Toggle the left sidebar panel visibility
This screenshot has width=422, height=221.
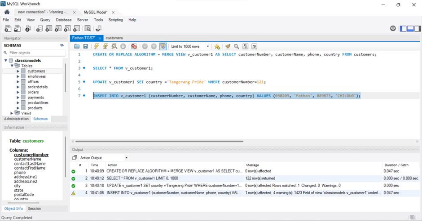[403, 29]
